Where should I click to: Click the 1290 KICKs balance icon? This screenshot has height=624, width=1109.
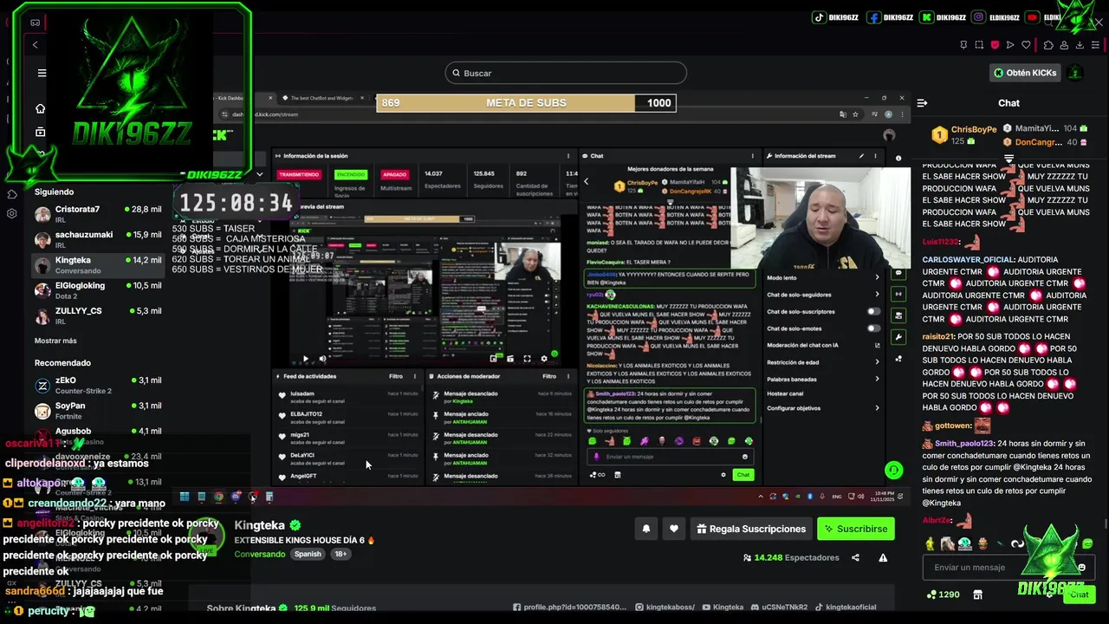point(943,595)
